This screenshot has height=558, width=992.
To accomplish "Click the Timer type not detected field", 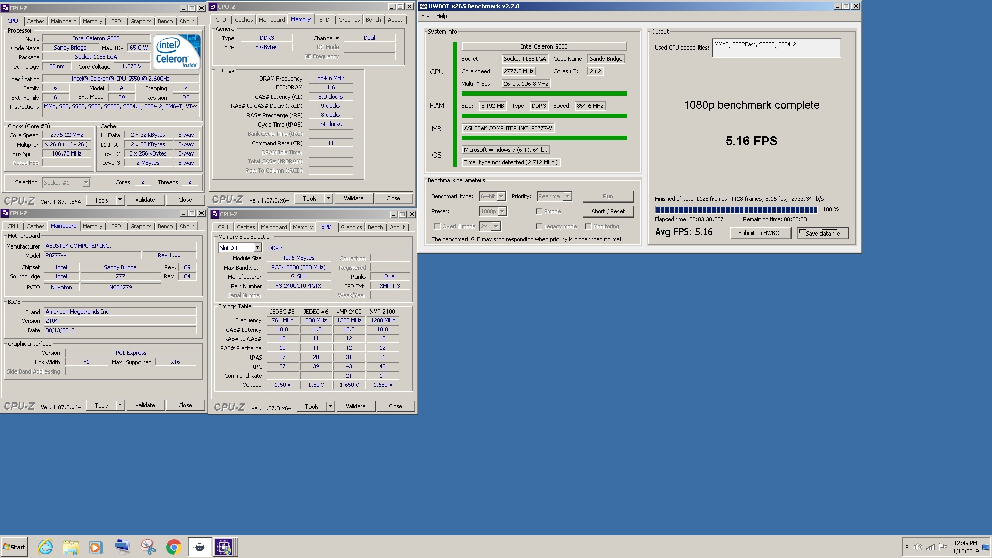I will [510, 162].
